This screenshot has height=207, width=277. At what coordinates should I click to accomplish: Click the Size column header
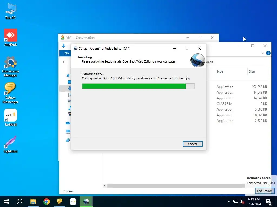(x=252, y=71)
